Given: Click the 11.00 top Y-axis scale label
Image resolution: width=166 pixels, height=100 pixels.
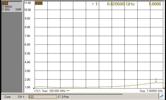Looking at the screenshot, I should pos(27,3).
